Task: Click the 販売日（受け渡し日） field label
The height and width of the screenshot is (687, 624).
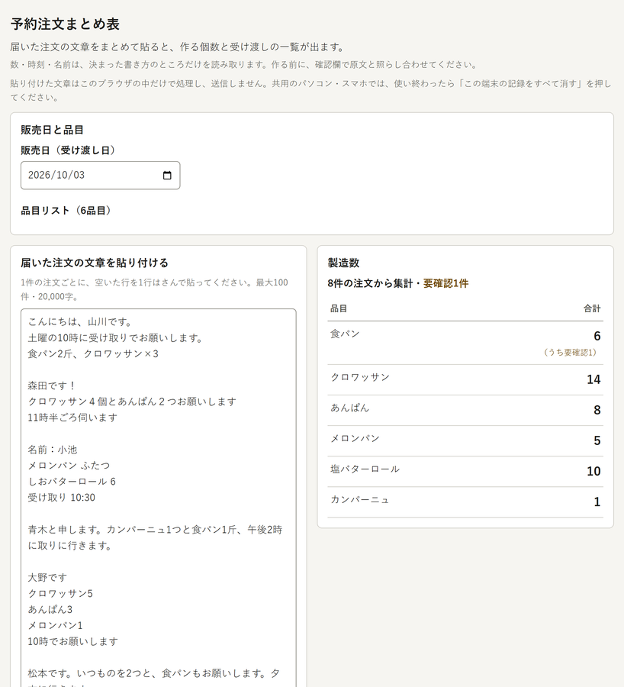Action: pos(68,150)
